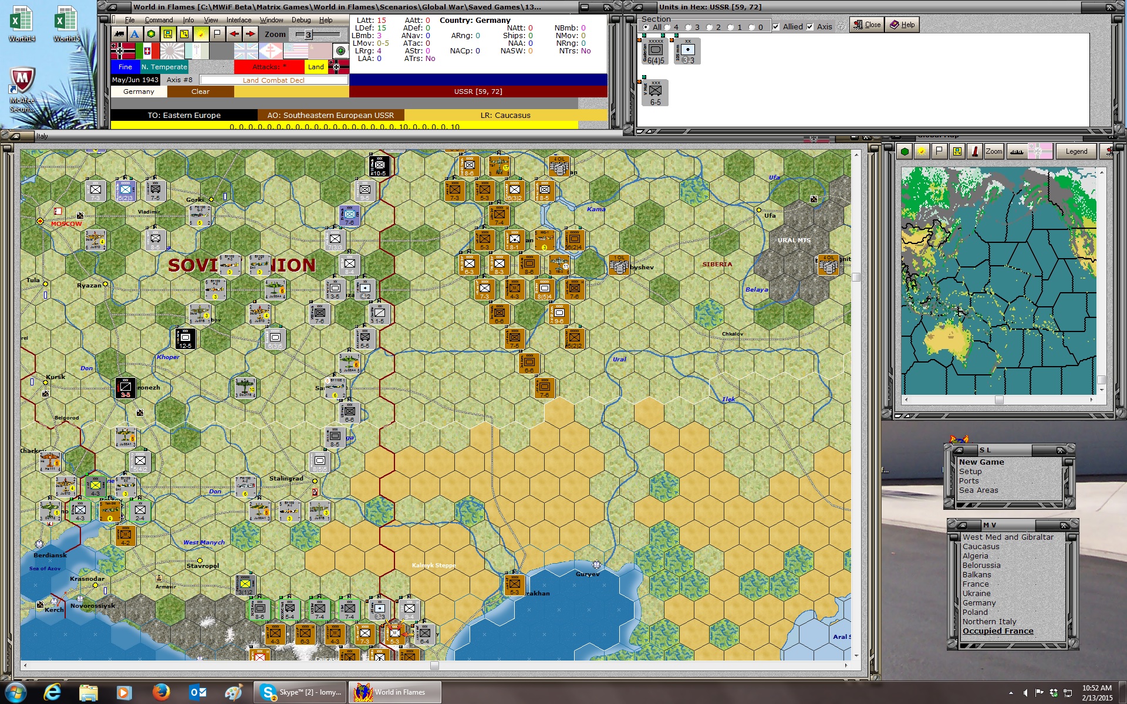The height and width of the screenshot is (704, 1127).
Task: Select the 105 mm 3-3 artillery unit
Action: pos(687,52)
